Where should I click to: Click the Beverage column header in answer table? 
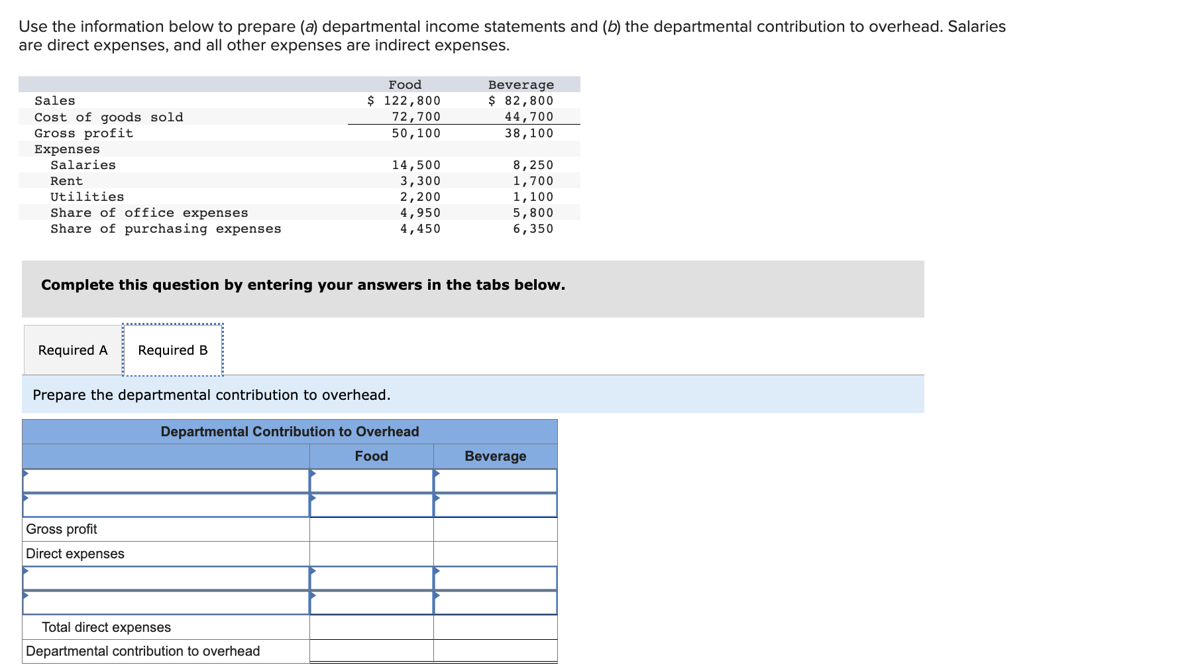(x=496, y=456)
